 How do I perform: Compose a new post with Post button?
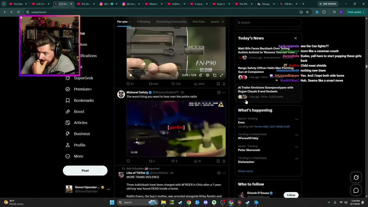point(85,170)
